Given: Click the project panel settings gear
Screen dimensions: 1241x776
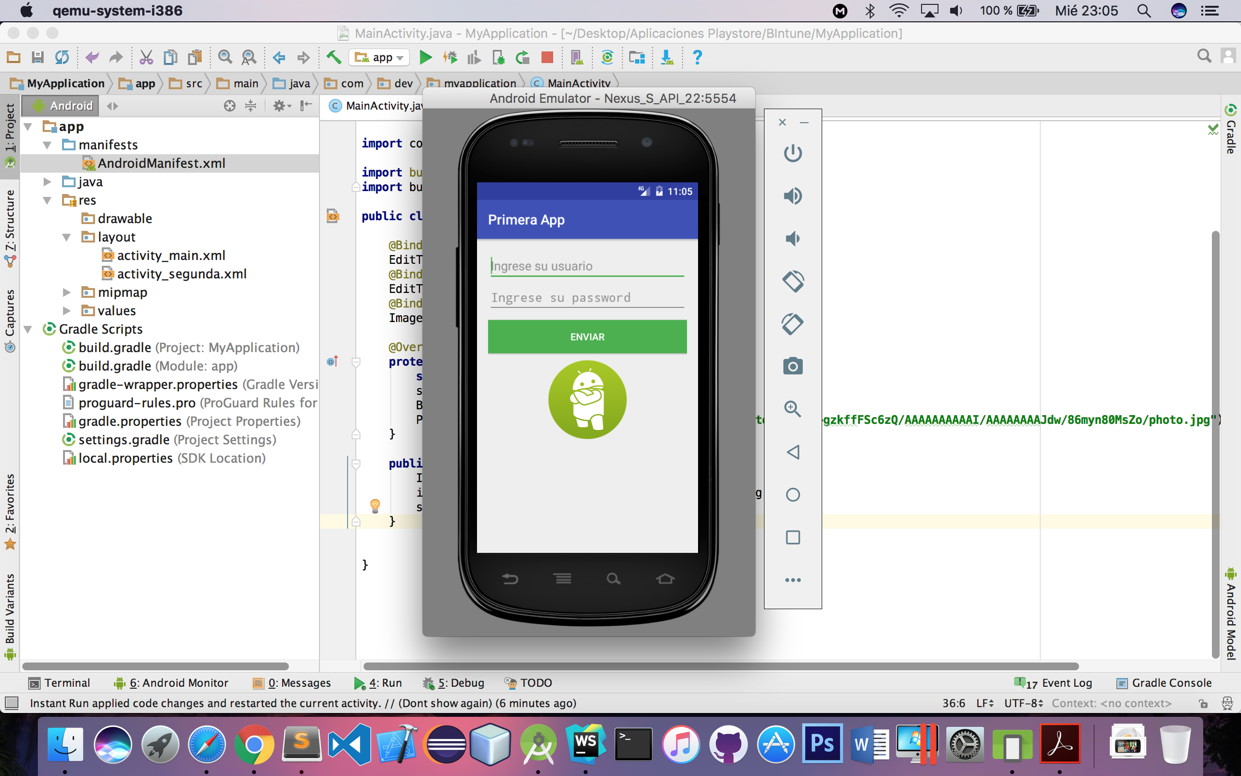Looking at the screenshot, I should coord(282,106).
